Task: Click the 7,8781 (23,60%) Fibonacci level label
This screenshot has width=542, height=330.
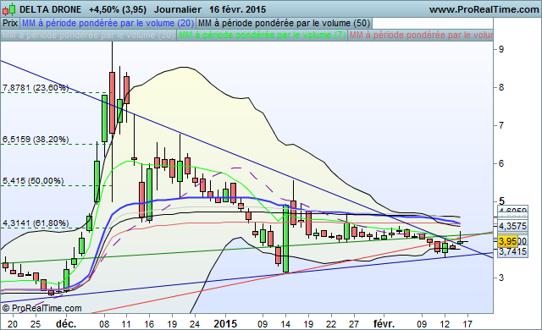Action: point(36,88)
